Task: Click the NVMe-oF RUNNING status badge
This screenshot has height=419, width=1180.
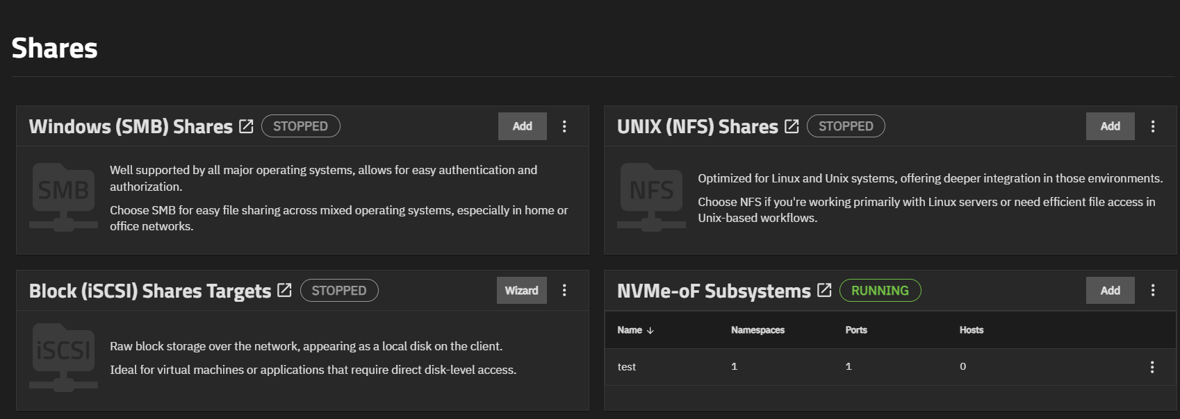Action: pyautogui.click(x=880, y=290)
